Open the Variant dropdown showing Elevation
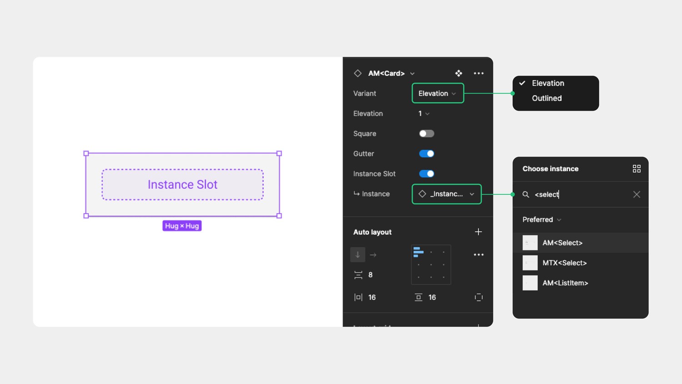The image size is (682, 384). tap(437, 93)
